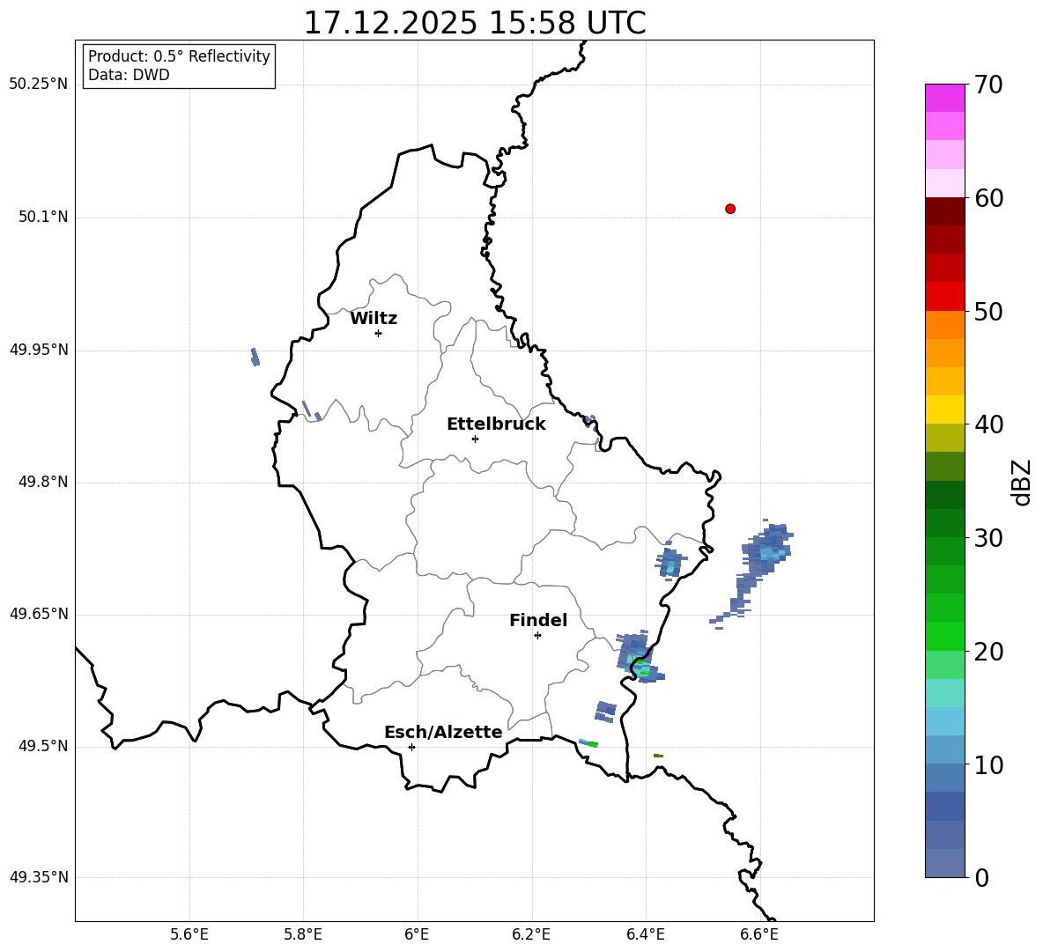This screenshot has height=952, width=1043.
Task: Click the 'Data: DWD' text
Action: pos(129,75)
